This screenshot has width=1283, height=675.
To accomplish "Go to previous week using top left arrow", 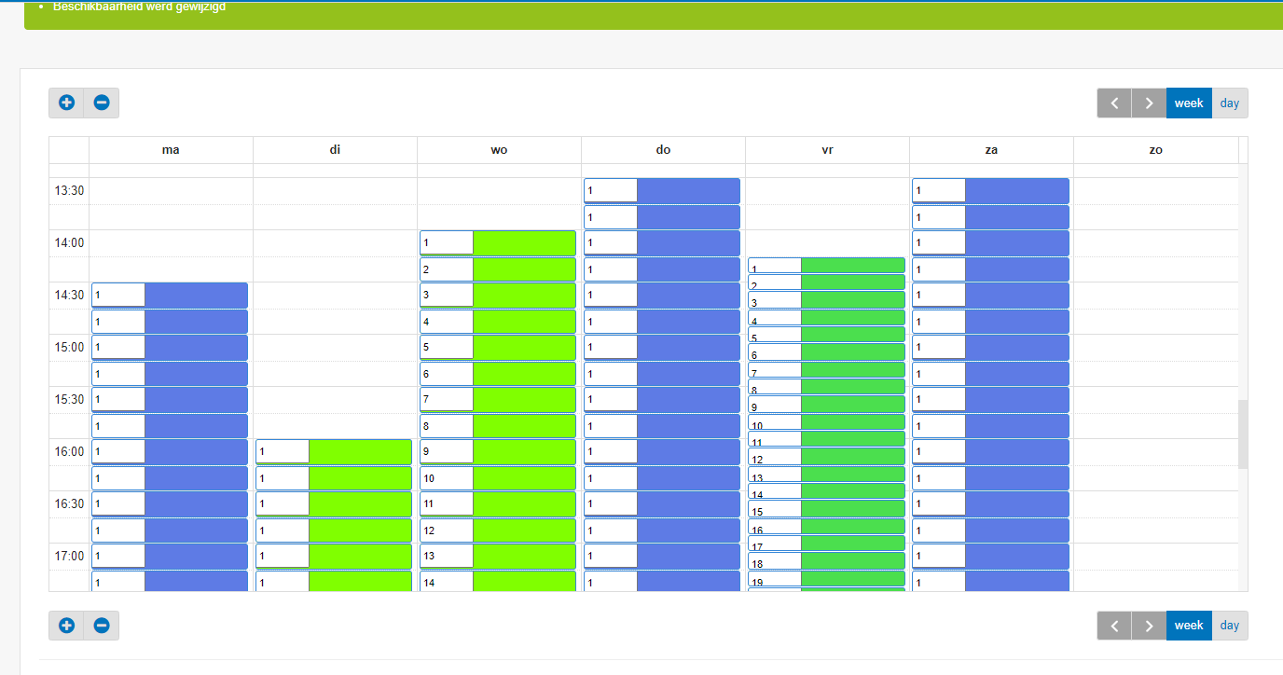I will tap(1114, 103).
